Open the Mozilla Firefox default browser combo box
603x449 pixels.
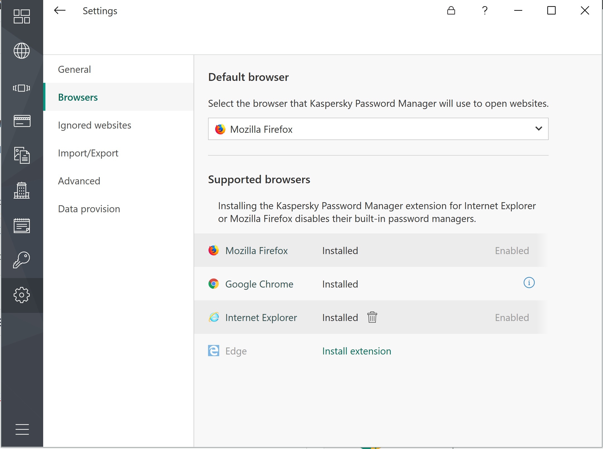(378, 129)
